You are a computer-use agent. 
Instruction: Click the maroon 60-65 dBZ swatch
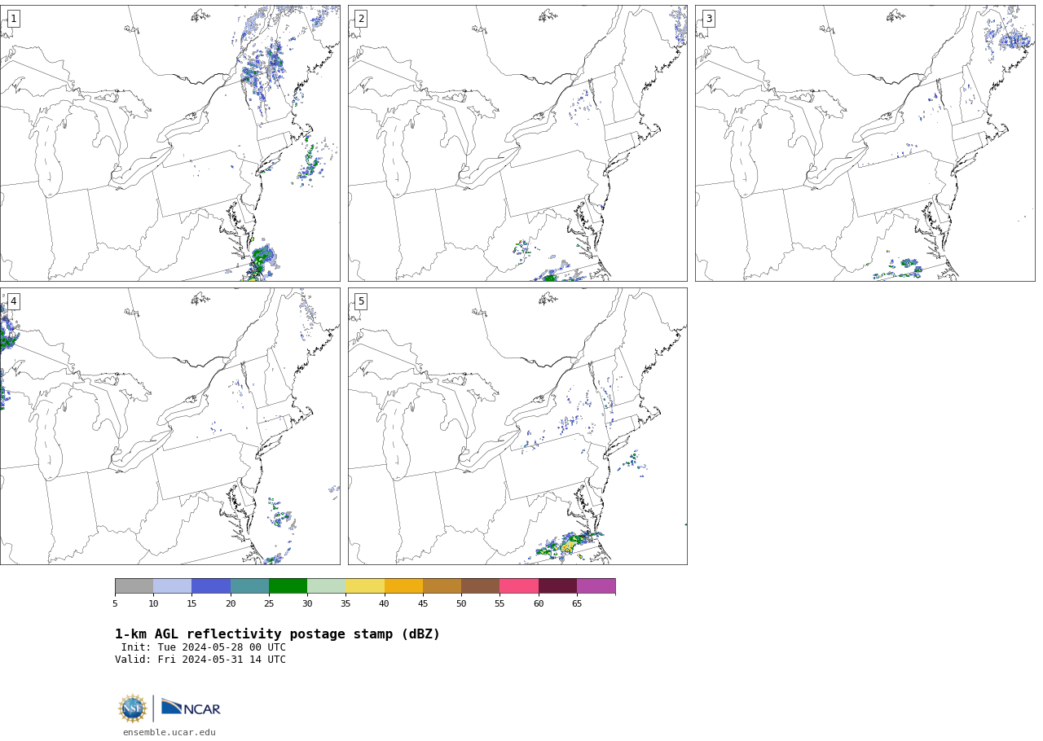tap(557, 586)
